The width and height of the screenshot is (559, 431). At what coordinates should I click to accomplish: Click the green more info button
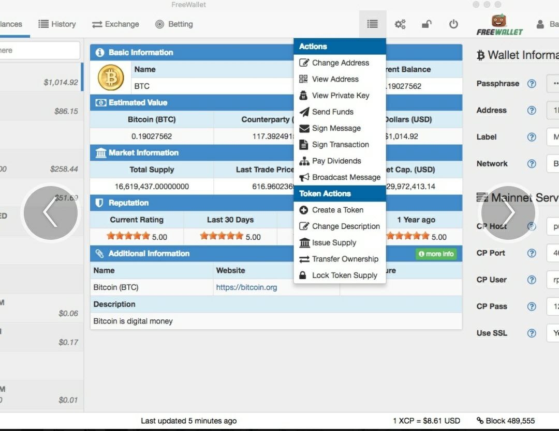(436, 254)
